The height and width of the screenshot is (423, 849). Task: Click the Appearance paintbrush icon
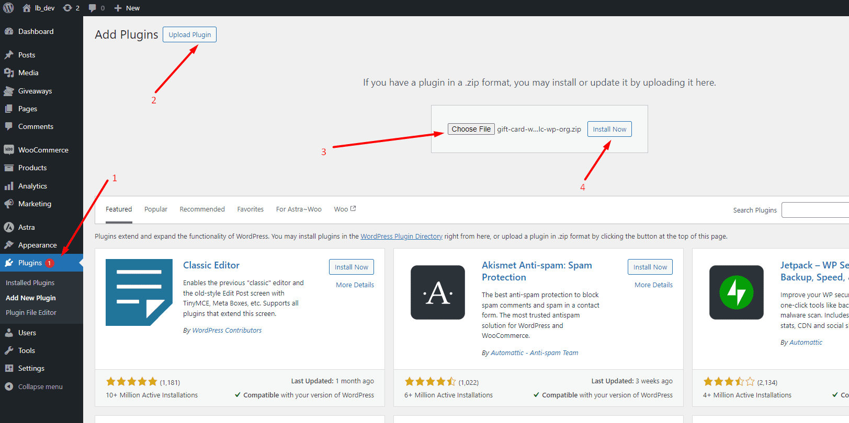pos(9,245)
